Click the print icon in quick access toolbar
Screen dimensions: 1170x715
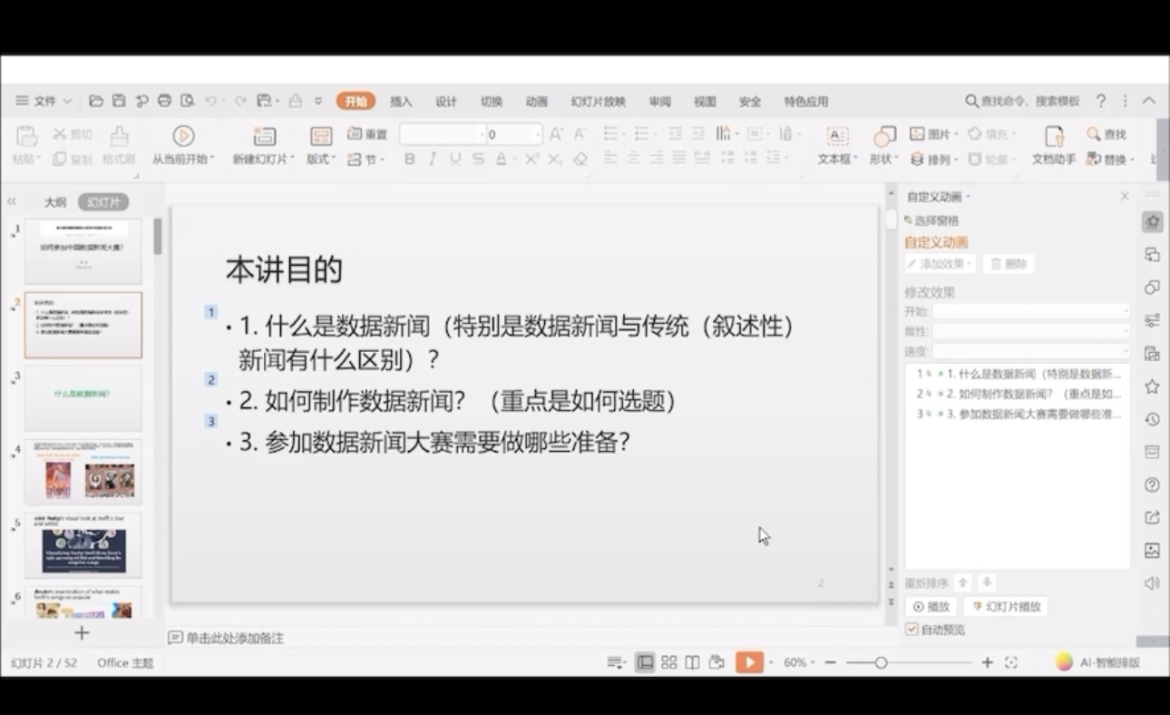click(164, 101)
